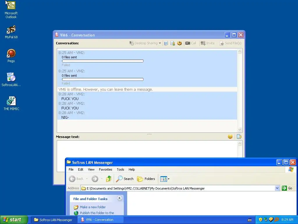The image size is (298, 224).
Task: Open the Pego desktop shortcut
Action: coord(11,56)
